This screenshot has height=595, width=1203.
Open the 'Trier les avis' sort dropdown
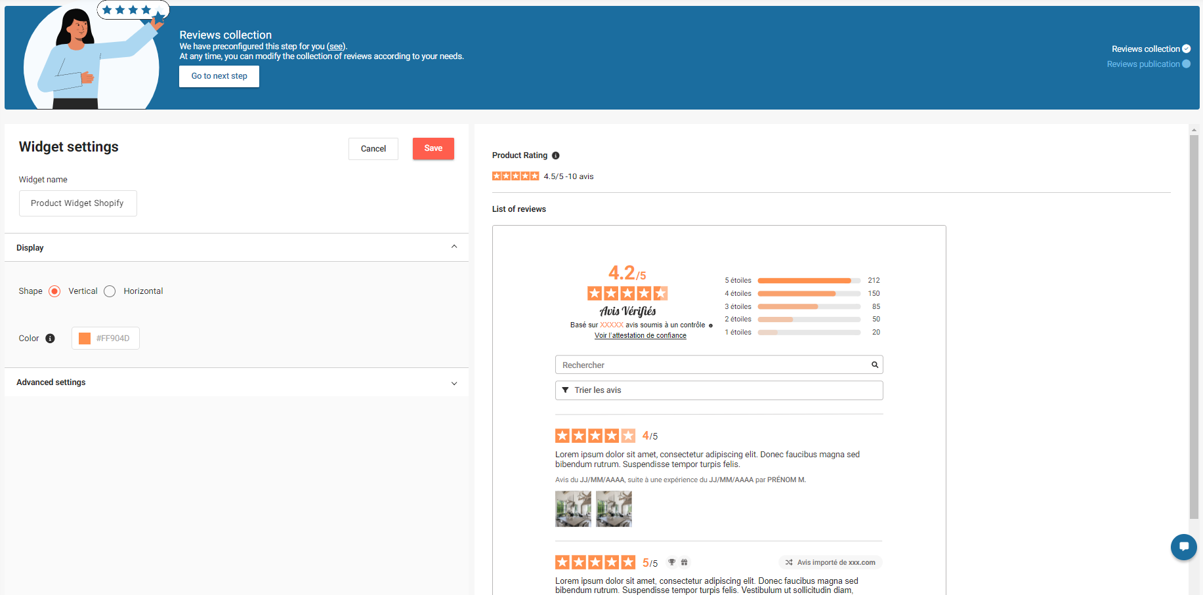pyautogui.click(x=719, y=390)
